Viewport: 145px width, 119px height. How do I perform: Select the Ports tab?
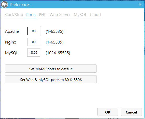pyautogui.click(x=31, y=15)
